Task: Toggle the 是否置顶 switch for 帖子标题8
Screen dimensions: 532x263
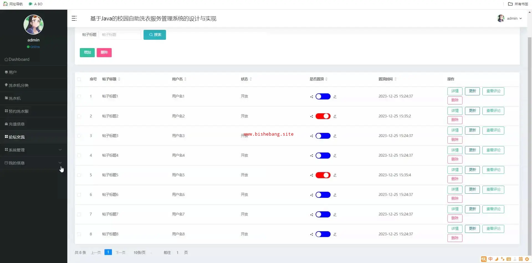Action: pyautogui.click(x=323, y=234)
